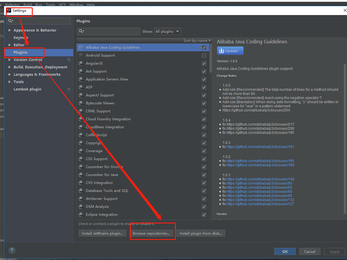The width and height of the screenshot is (347, 260).
Task: Select Lombok plugin in settings tree
Action: 27,89
